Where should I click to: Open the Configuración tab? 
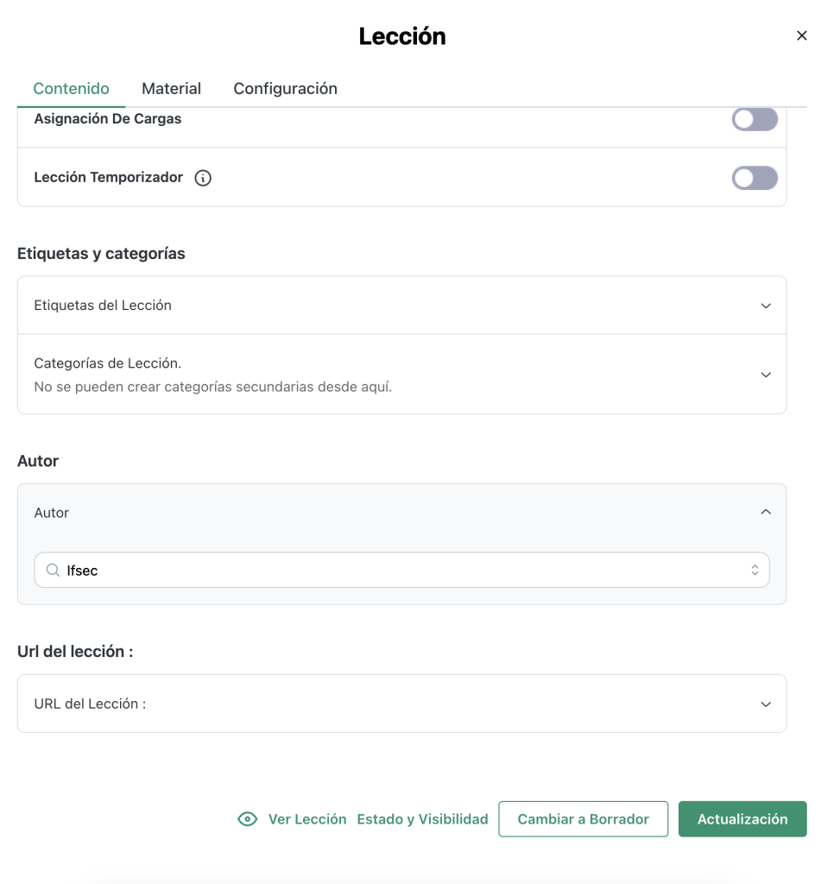pos(285,89)
